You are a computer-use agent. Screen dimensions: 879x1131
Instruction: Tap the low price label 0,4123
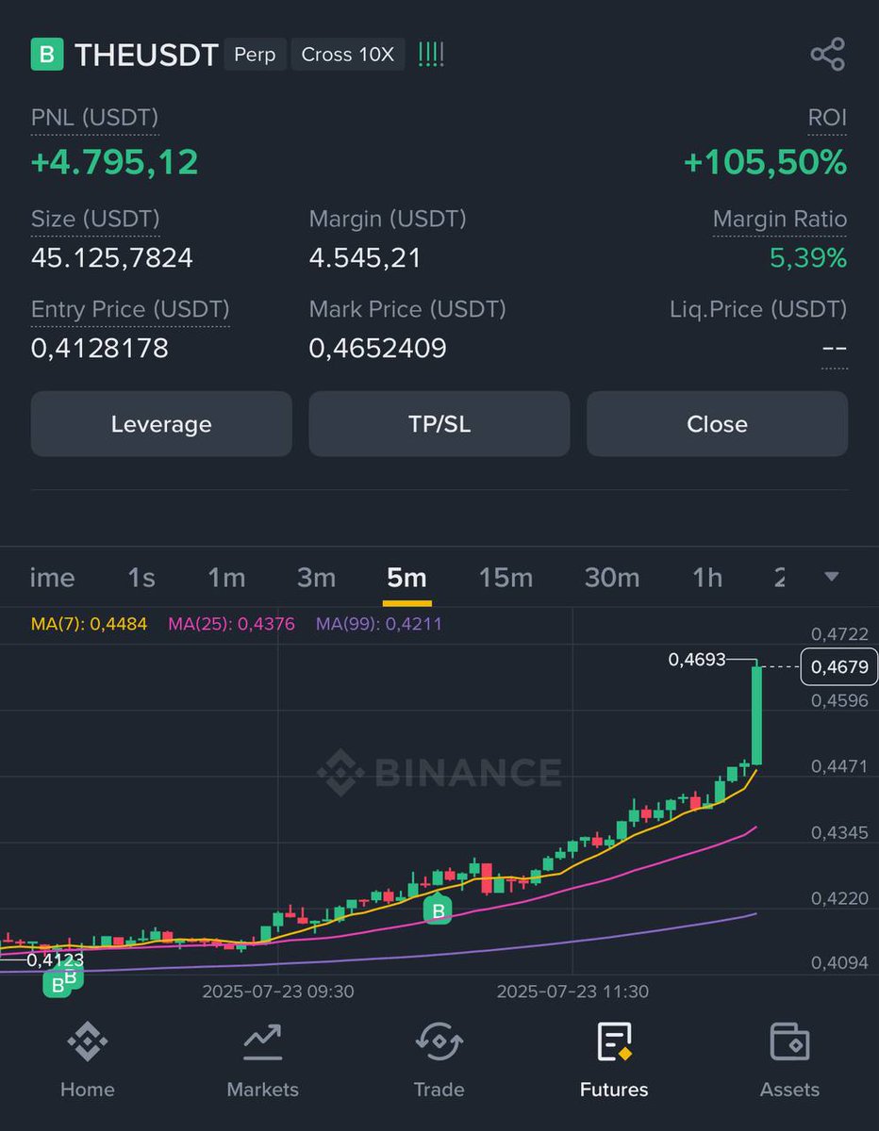click(x=55, y=960)
